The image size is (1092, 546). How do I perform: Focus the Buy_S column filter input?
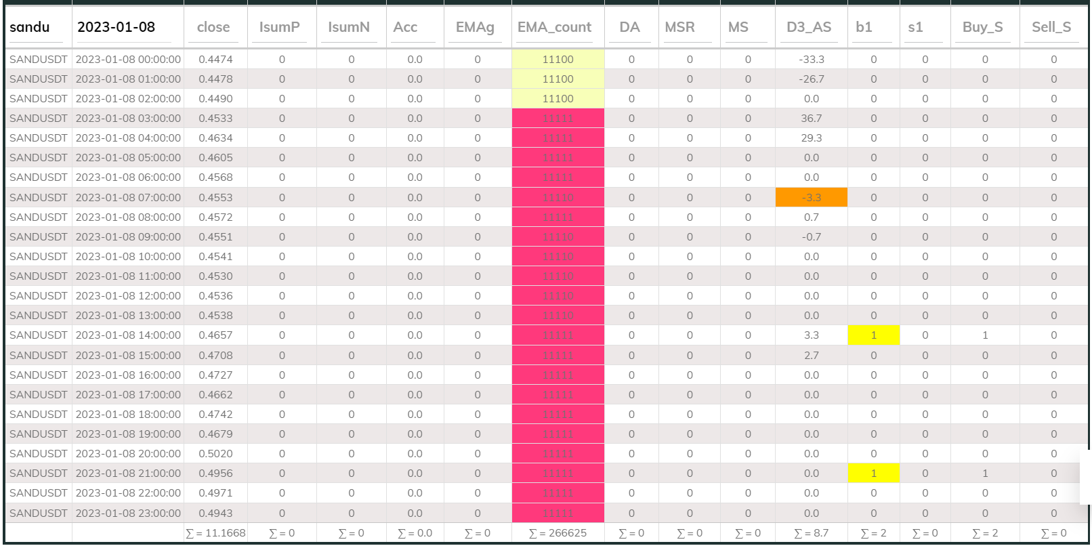pos(984,28)
